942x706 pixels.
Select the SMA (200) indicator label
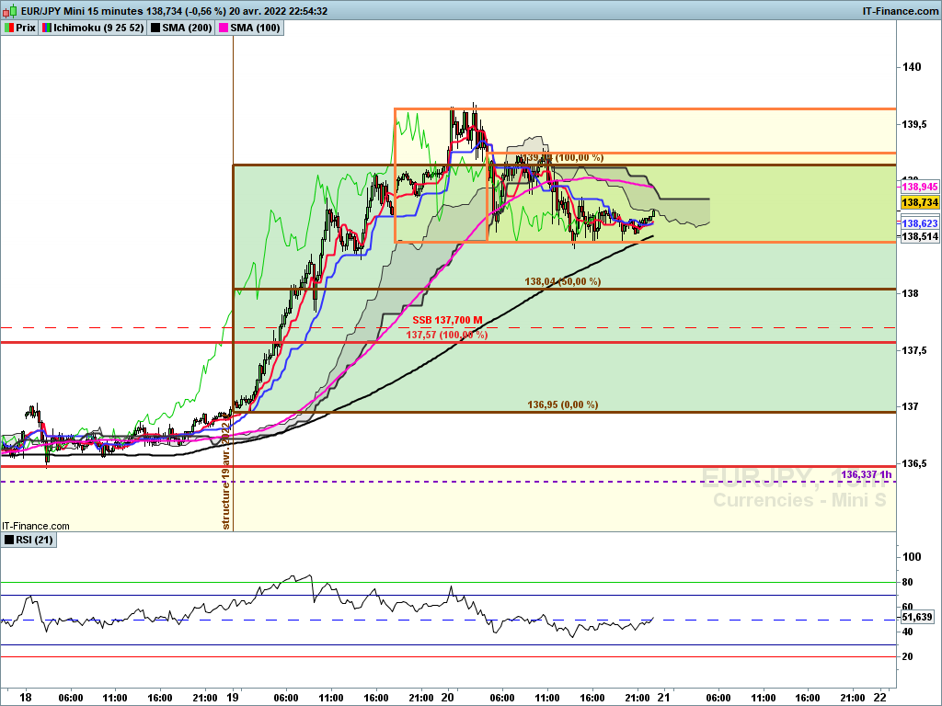tap(187, 28)
